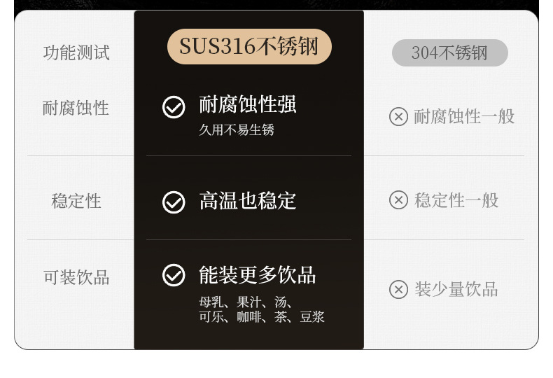Click the 久用不易生锈 subtitle text
The height and width of the screenshot is (378, 553).
[x=237, y=130]
